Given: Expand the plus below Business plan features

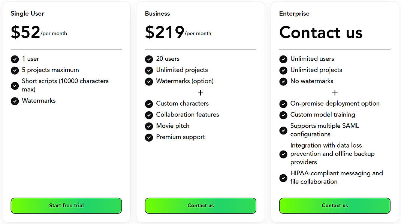Looking at the screenshot, I should pyautogui.click(x=200, y=93).
